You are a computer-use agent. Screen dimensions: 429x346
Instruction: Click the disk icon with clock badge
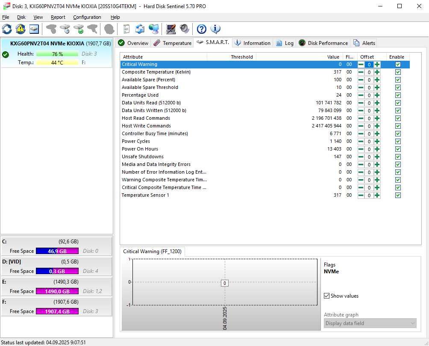[65, 29]
